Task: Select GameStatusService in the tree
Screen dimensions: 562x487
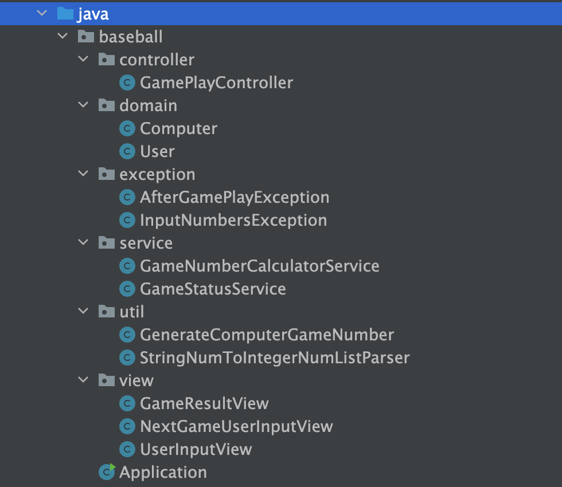Action: (213, 289)
